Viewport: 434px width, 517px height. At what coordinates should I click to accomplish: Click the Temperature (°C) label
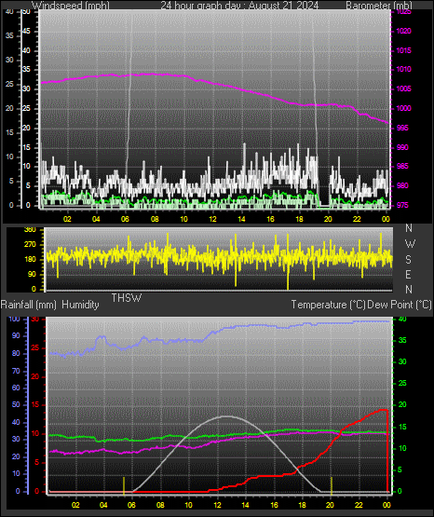click(x=328, y=305)
